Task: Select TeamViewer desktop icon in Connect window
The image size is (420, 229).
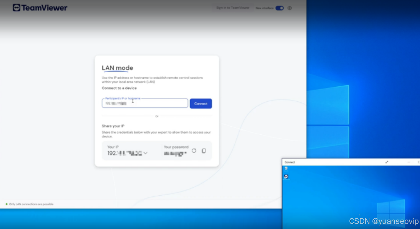Action: [x=286, y=177]
